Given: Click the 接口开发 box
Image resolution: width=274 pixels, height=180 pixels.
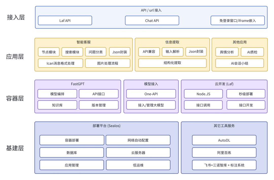Looking at the screenshot, I should (246, 105).
